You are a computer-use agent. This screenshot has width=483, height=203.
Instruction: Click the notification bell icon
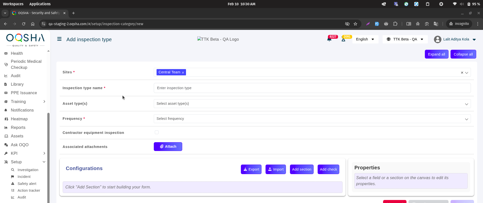329,39
